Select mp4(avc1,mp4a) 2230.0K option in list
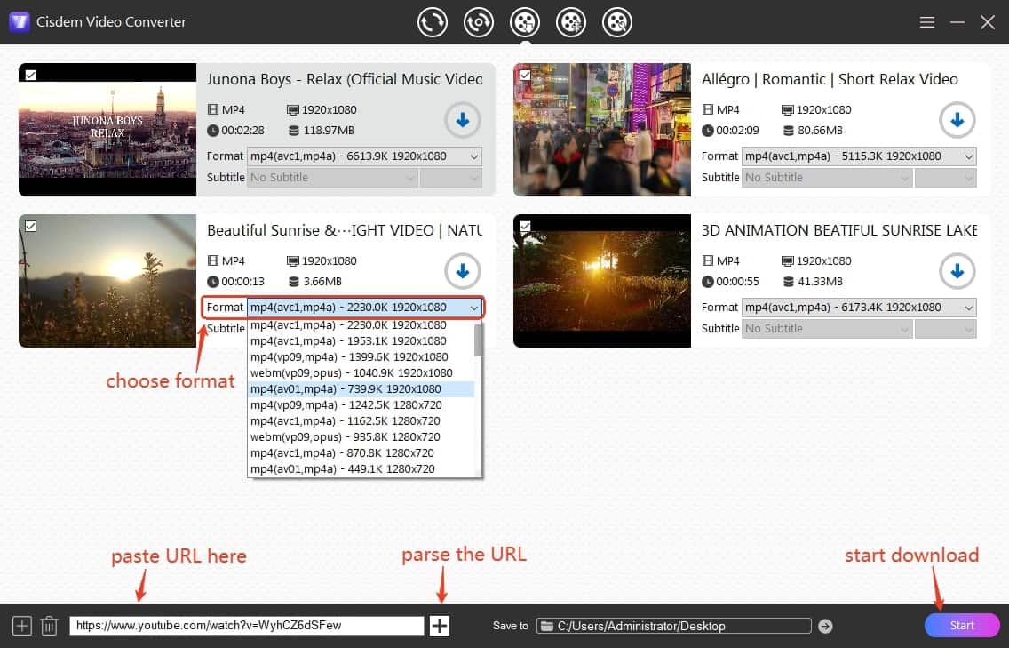1009x648 pixels. coord(361,326)
